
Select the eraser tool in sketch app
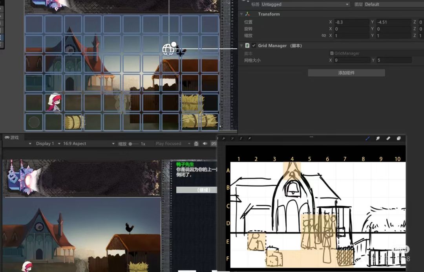pyautogui.click(x=388, y=138)
